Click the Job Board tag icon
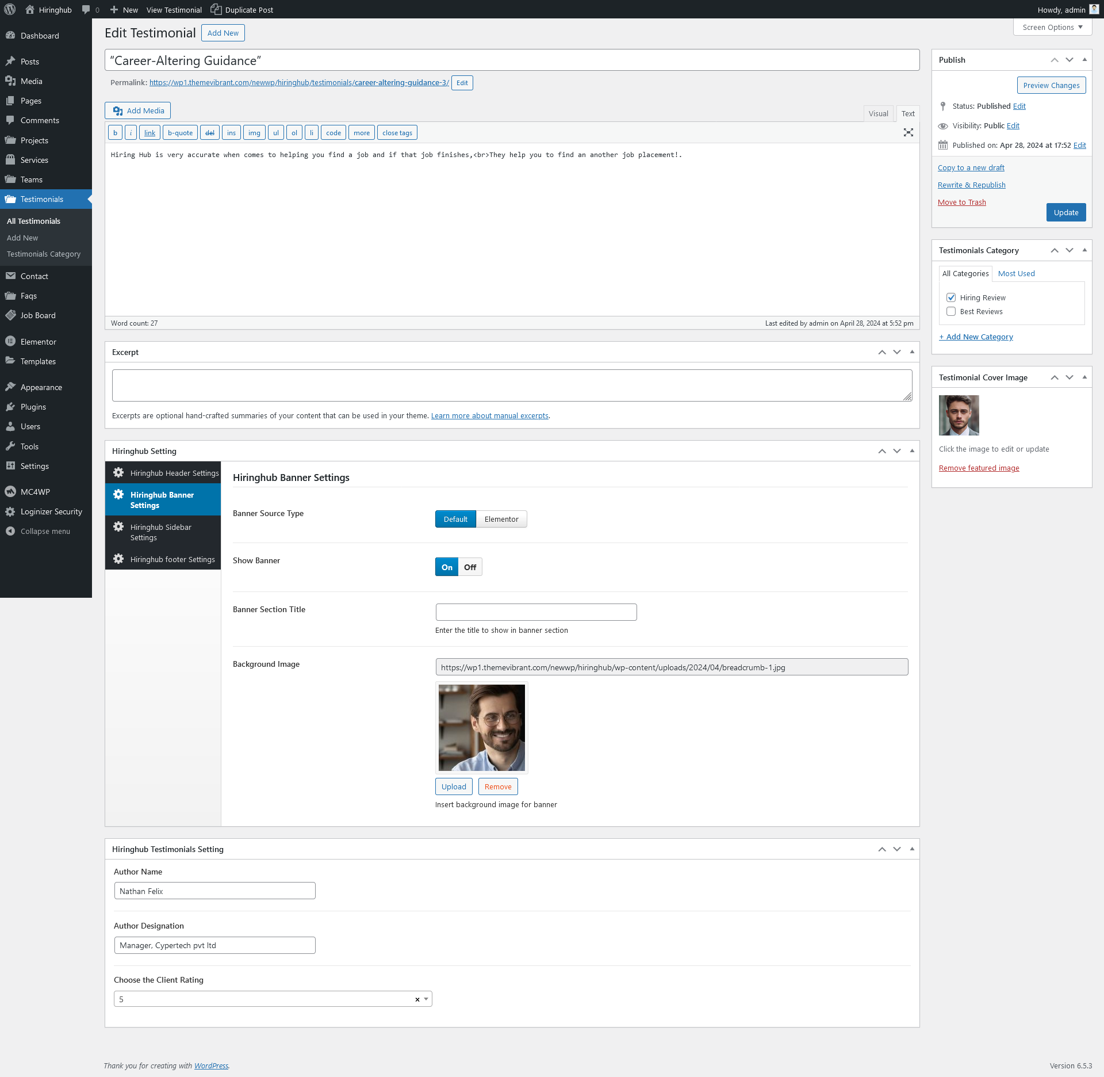 pyautogui.click(x=10, y=315)
